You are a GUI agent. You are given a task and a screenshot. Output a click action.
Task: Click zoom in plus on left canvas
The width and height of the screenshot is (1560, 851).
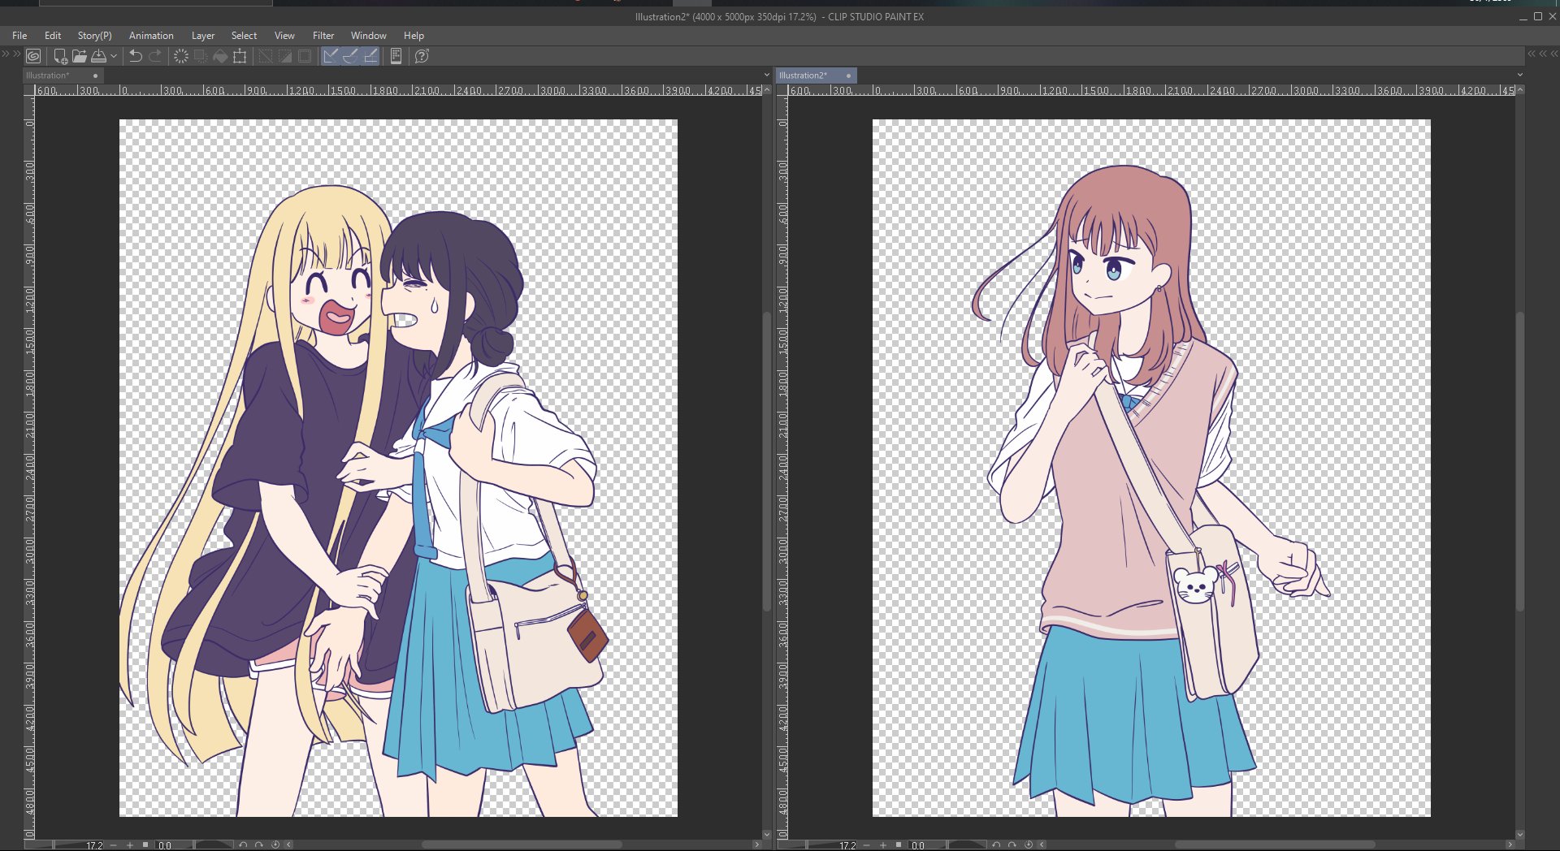(129, 845)
